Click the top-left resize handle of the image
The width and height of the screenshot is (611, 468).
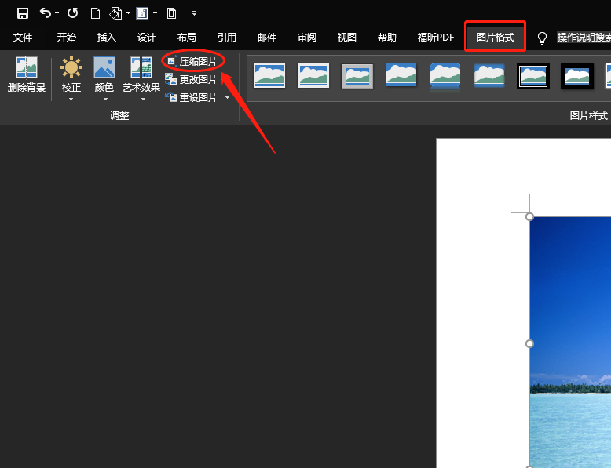tap(529, 216)
